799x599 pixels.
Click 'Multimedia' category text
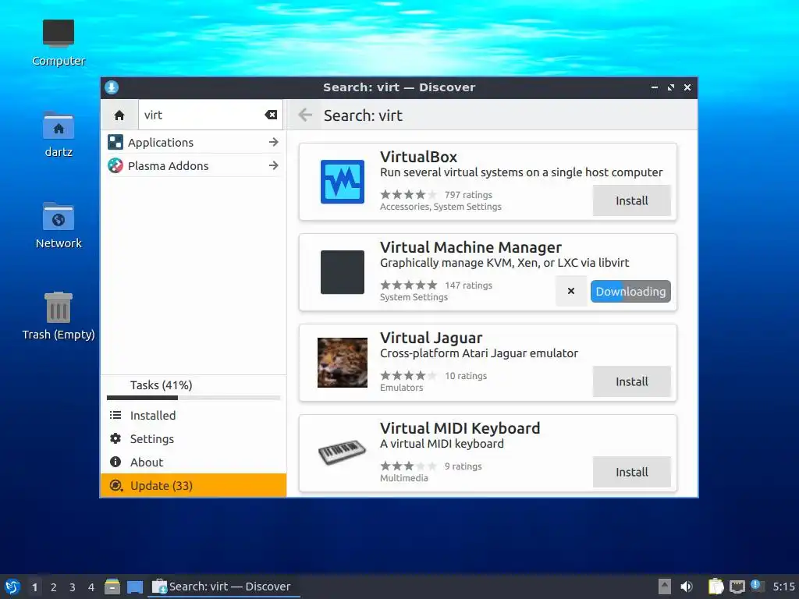pos(404,478)
